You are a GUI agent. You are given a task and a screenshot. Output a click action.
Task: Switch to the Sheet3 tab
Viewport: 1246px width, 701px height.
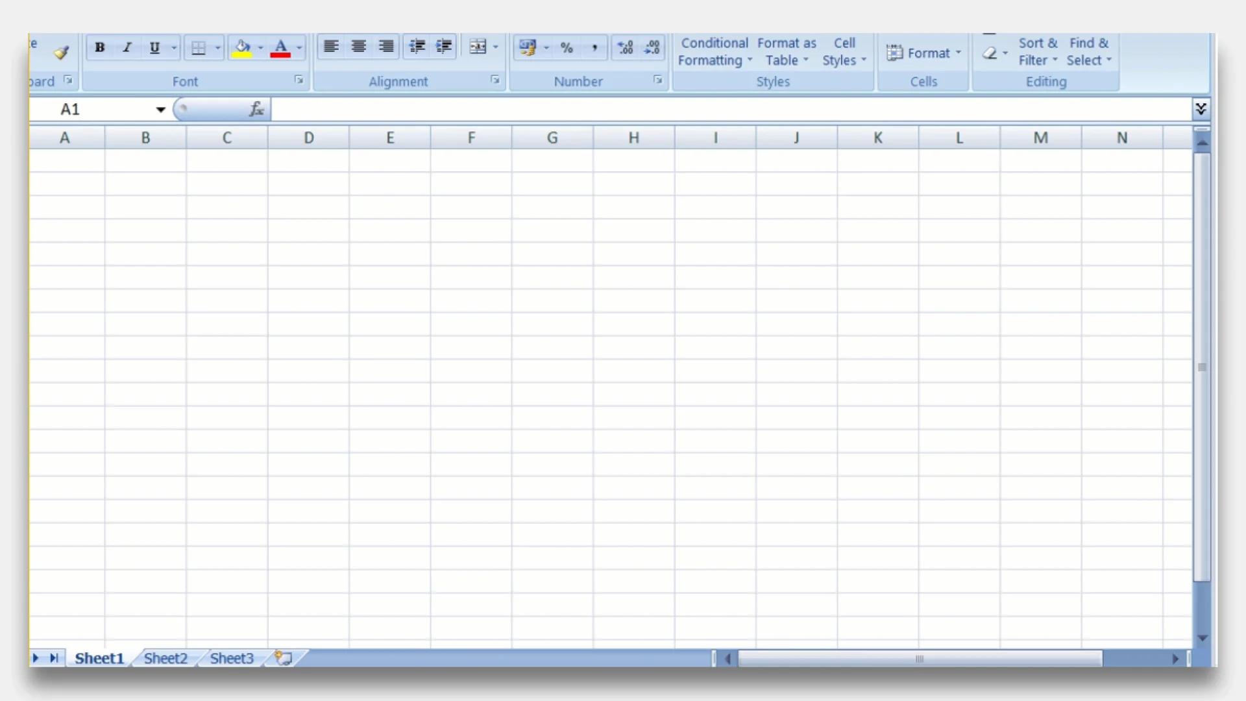tap(232, 658)
